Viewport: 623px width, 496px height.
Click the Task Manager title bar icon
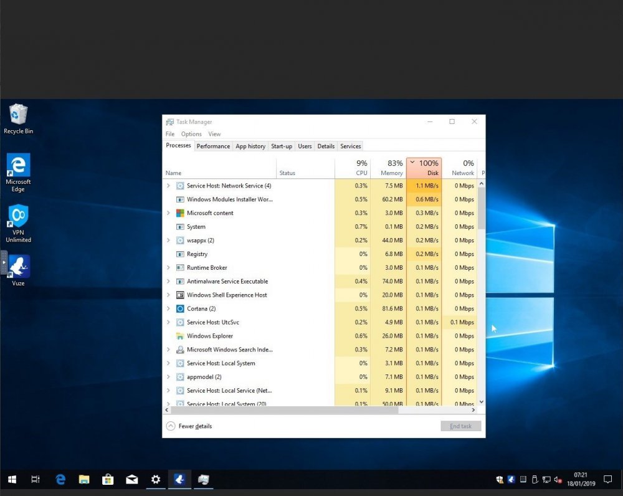click(x=169, y=122)
